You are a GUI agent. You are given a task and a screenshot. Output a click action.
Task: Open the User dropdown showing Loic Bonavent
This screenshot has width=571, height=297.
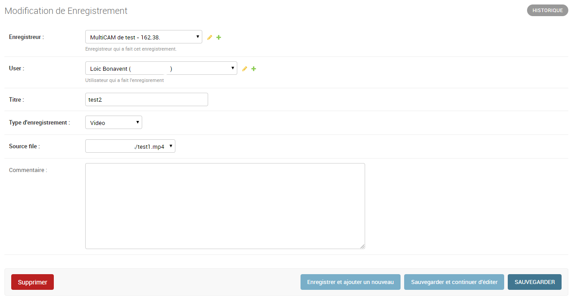161,68
